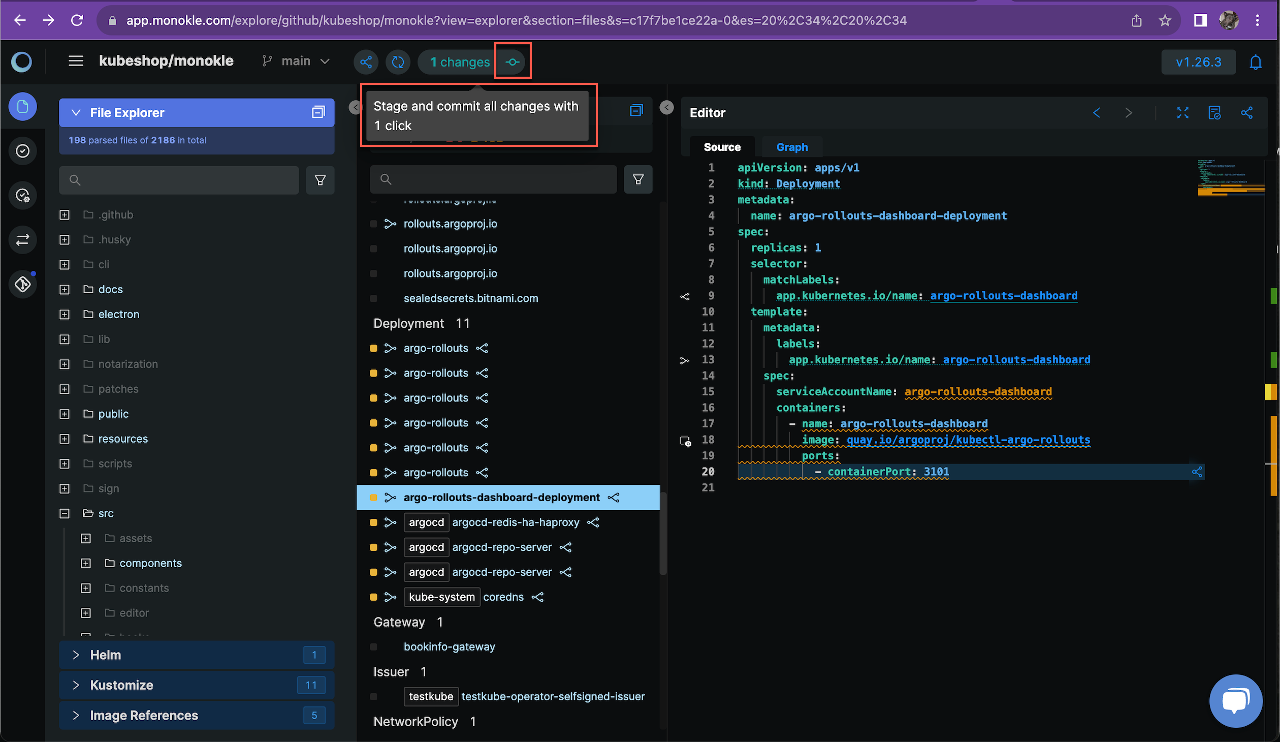Screen dimensions: 1280x742
Task: Click the kube-system namespace tag
Action: click(442, 597)
